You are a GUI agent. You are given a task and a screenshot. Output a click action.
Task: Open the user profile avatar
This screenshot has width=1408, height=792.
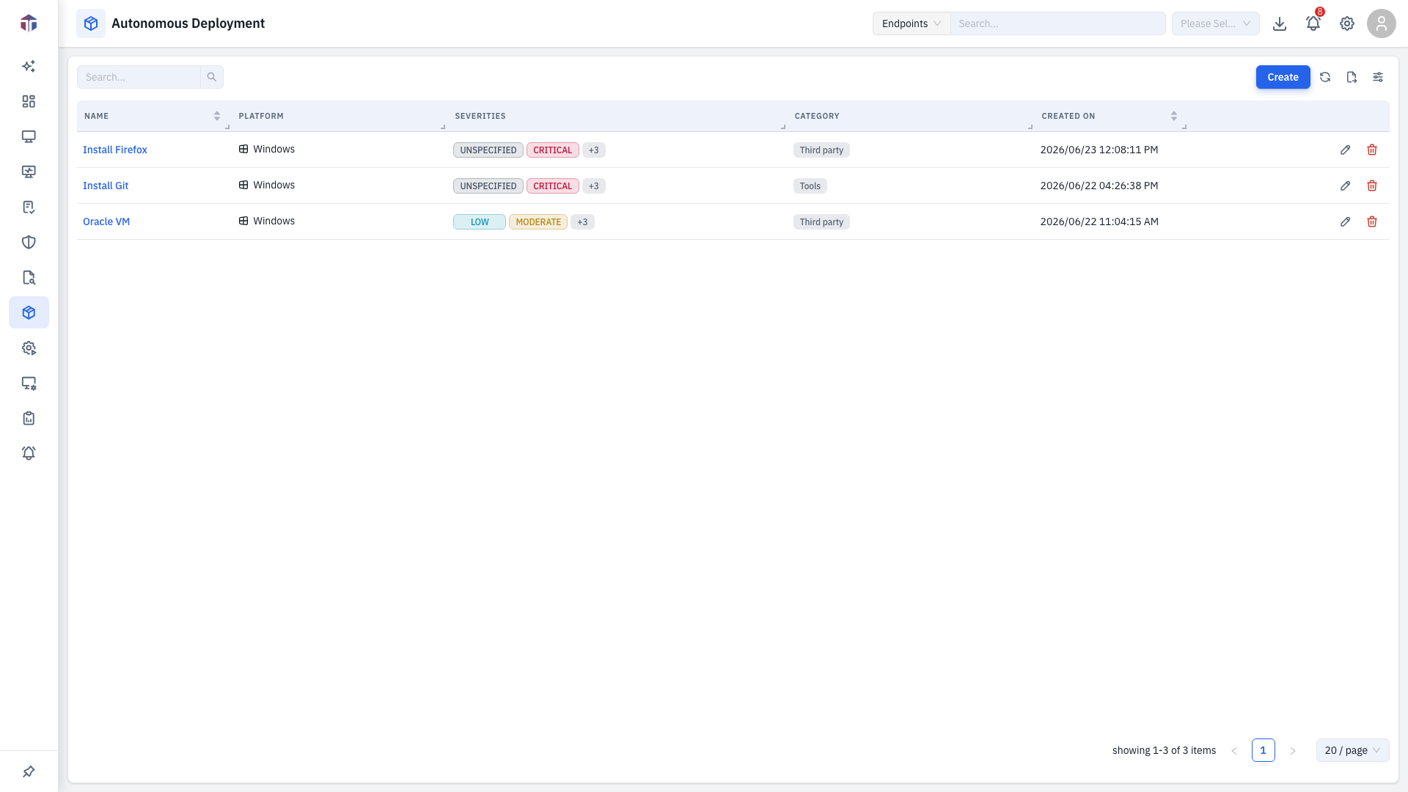click(1382, 23)
